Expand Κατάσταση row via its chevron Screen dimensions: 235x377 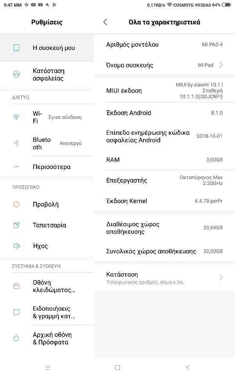(x=221, y=278)
